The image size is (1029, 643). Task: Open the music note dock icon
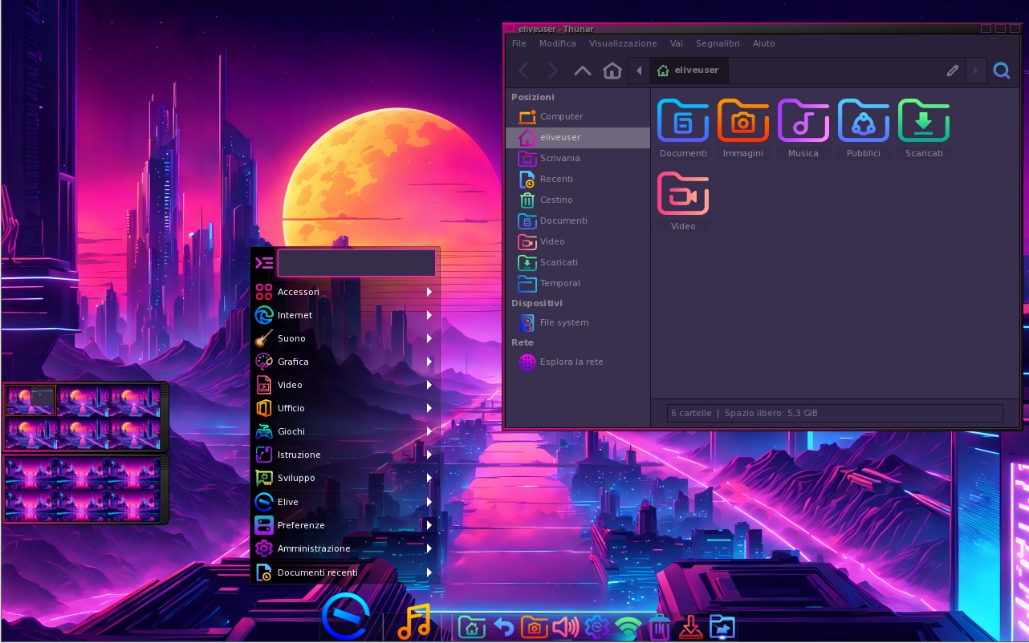tap(414, 621)
